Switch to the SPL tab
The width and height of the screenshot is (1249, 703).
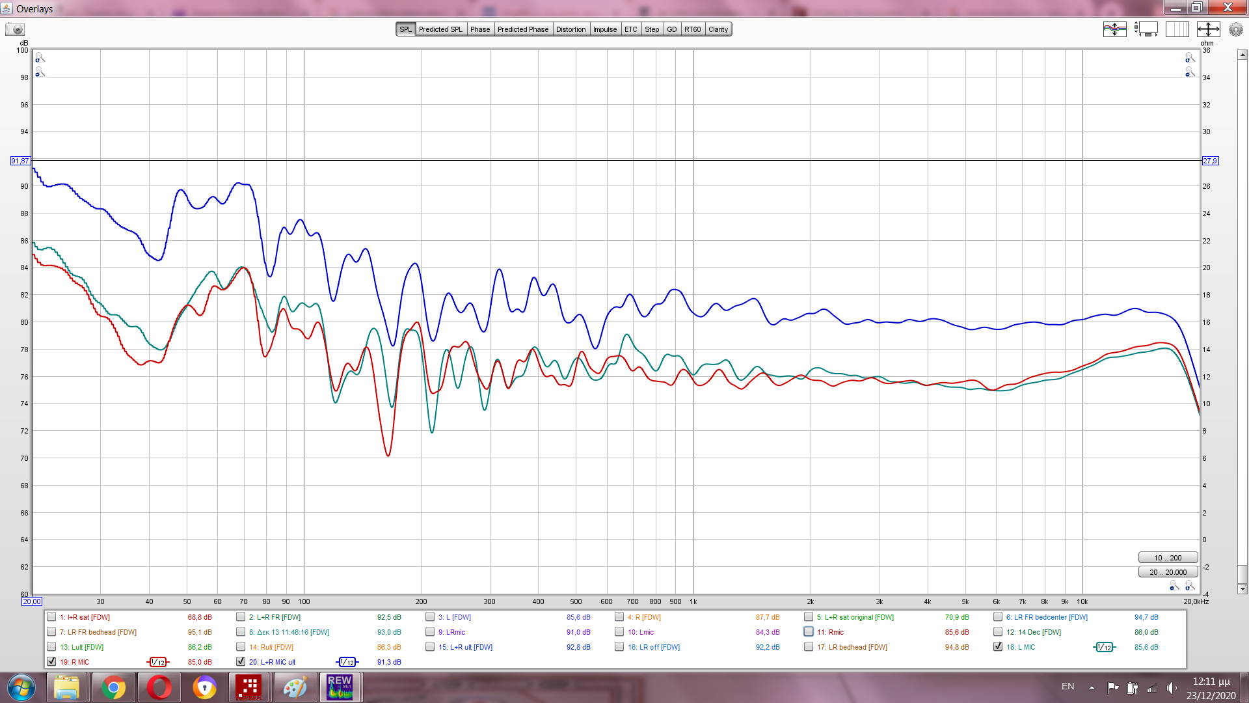(x=405, y=29)
